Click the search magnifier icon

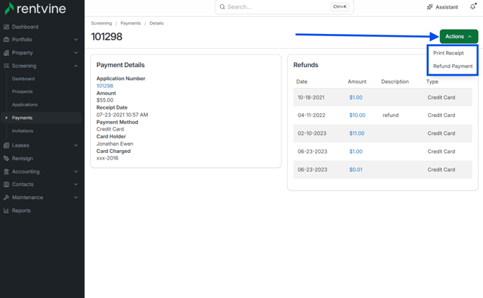[222, 6]
